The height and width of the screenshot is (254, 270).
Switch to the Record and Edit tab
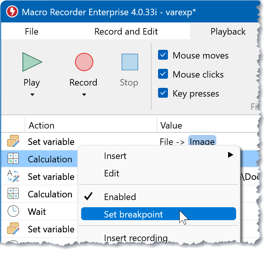coord(126,32)
